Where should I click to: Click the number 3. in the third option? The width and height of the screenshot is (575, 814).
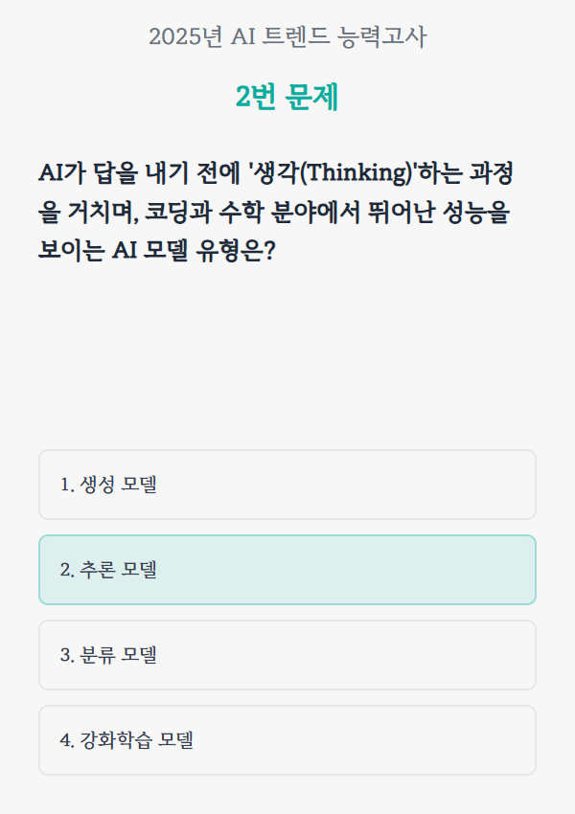tap(67, 655)
